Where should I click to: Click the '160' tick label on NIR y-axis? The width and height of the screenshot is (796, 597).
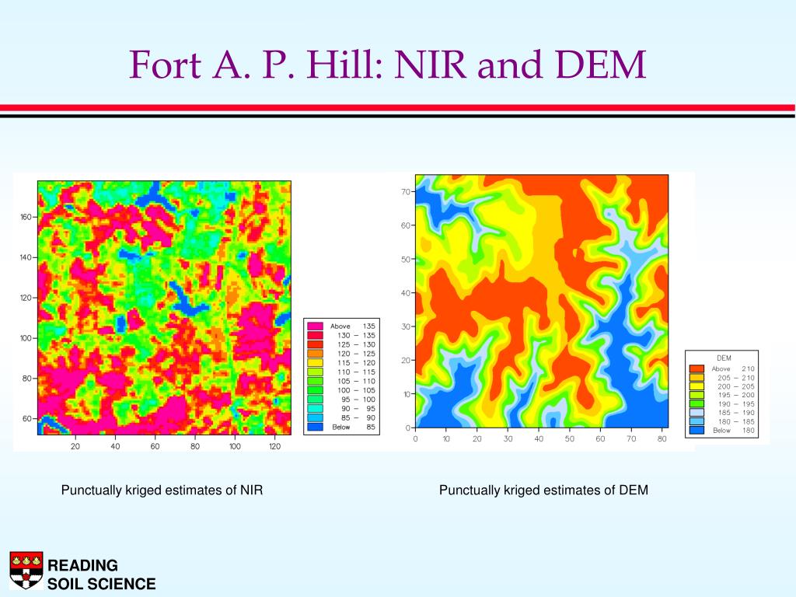coord(26,217)
